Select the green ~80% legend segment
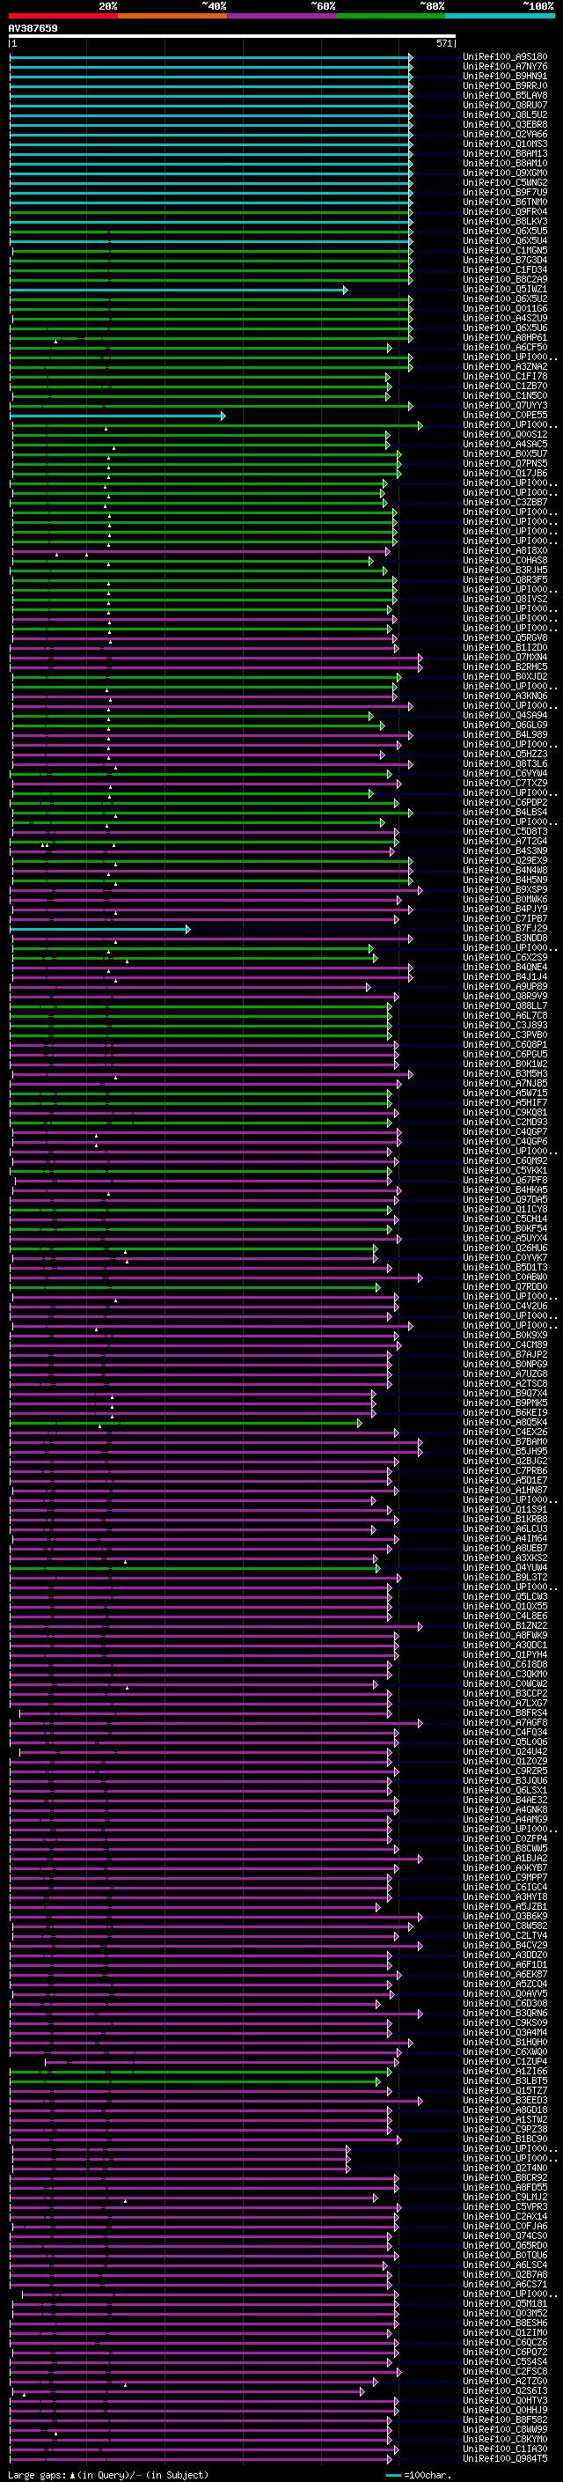Image resolution: width=563 pixels, height=2482 pixels. pyautogui.click(x=391, y=16)
